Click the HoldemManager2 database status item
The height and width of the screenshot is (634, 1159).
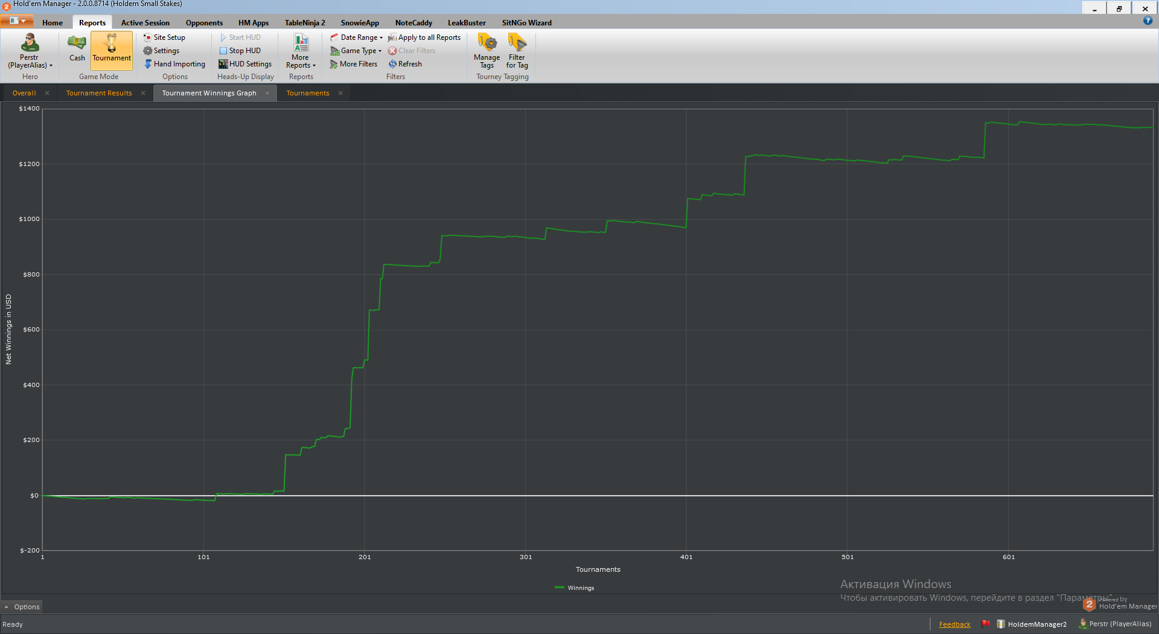click(1032, 624)
